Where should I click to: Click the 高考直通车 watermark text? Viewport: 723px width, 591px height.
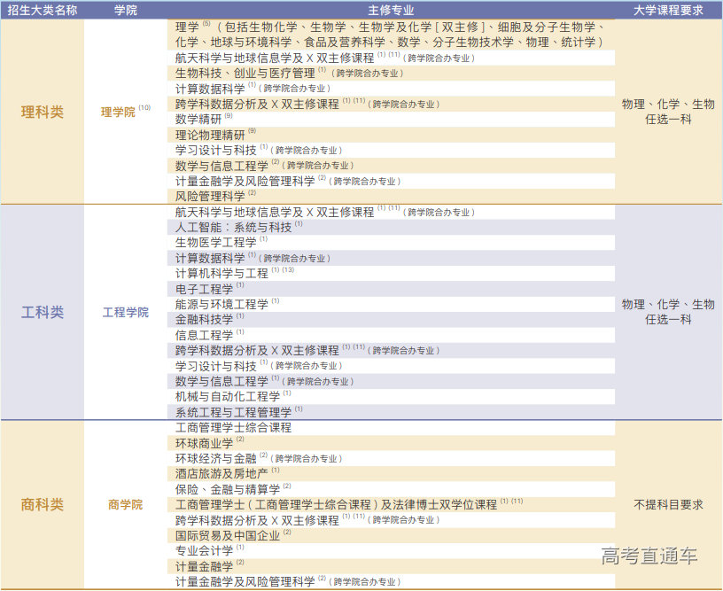click(x=649, y=556)
